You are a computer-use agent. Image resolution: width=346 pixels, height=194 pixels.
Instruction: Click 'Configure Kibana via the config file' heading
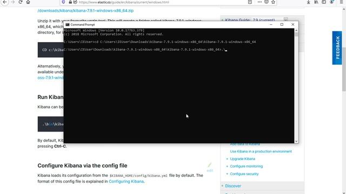[x=82, y=165]
